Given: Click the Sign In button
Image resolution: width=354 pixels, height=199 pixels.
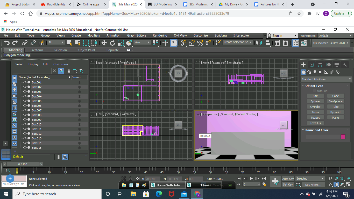Looking at the screenshot, I should (282, 36).
